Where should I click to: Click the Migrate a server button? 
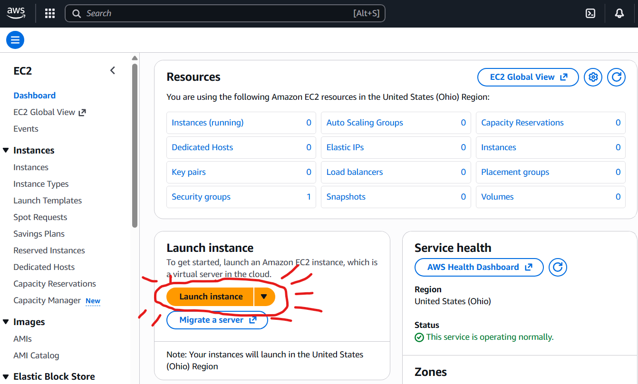[217, 320]
